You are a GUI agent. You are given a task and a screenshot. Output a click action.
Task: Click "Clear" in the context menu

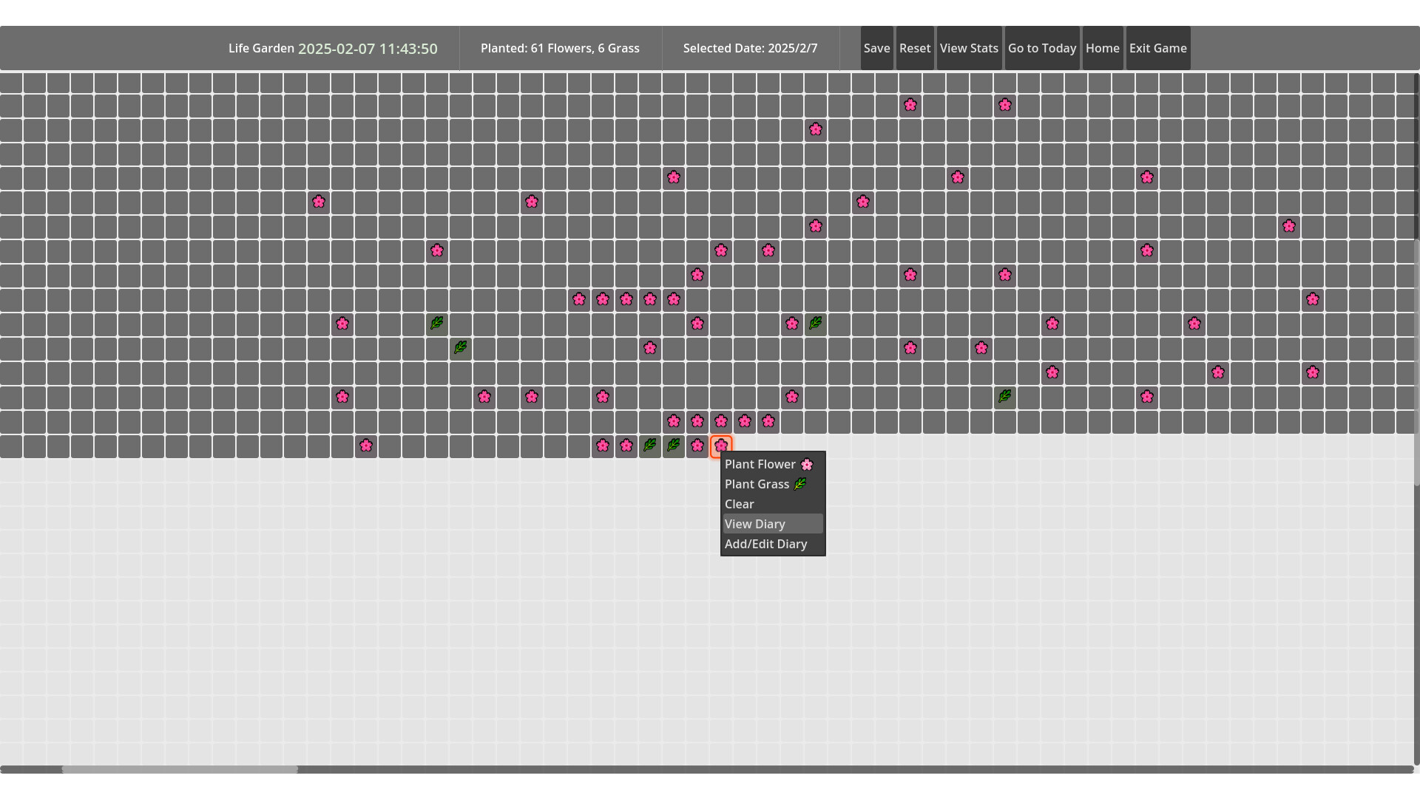click(x=739, y=504)
